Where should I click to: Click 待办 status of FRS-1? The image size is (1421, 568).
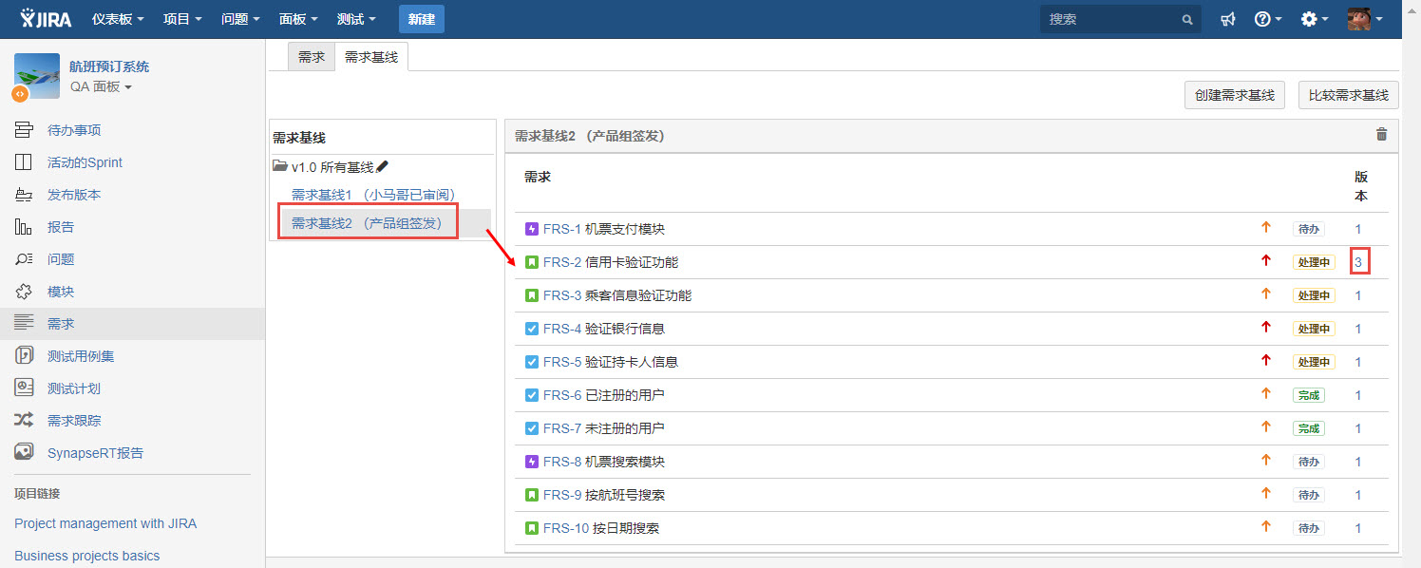pyautogui.click(x=1308, y=229)
